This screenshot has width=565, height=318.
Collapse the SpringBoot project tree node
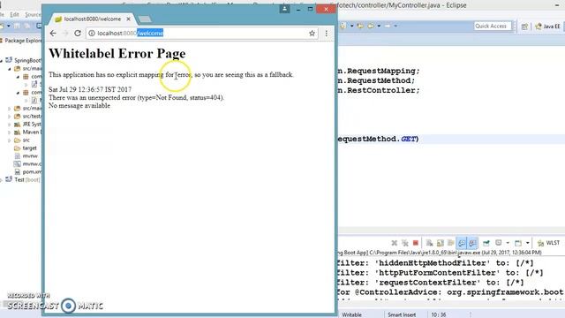pyautogui.click(x=2, y=60)
